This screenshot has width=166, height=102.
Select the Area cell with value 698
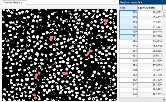(128, 41)
